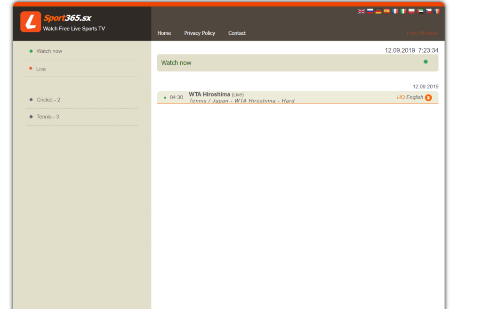Switch to Polish using the flag icon
The height and width of the screenshot is (309, 482).
(412, 11)
